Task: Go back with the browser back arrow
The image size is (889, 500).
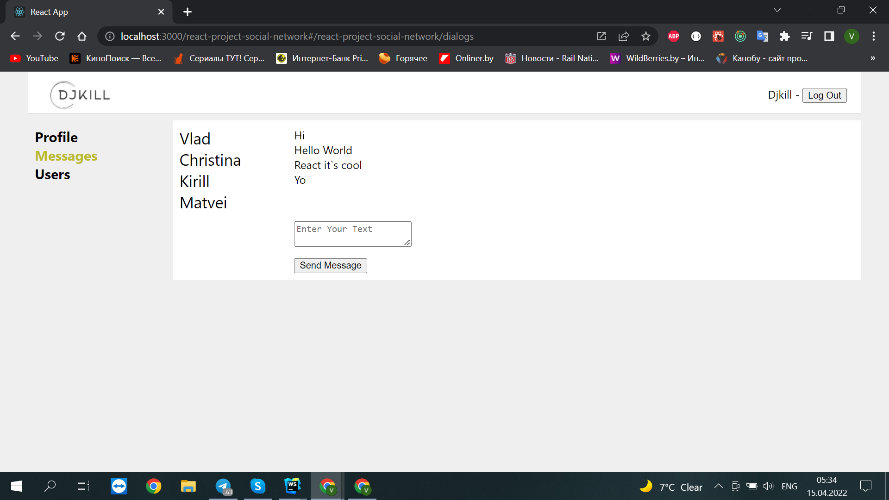Action: [15, 36]
